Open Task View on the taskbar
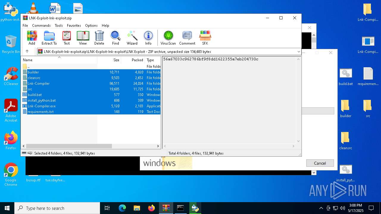Image resolution: width=381 pixels, height=214 pixels. coord(107,208)
